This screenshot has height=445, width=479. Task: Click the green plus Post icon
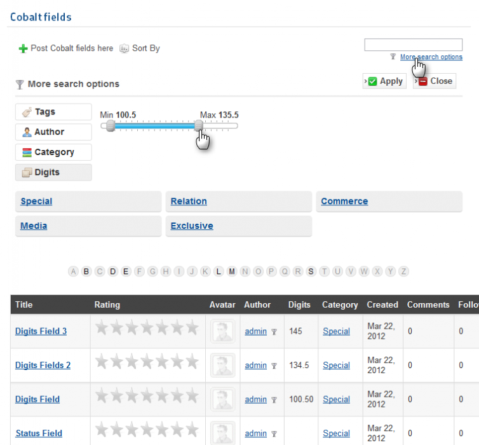[24, 48]
